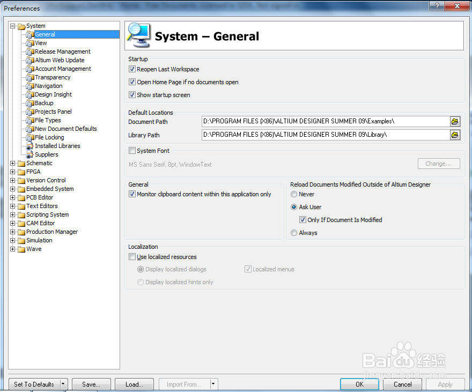
Task: Click the OK button
Action: coord(359,384)
